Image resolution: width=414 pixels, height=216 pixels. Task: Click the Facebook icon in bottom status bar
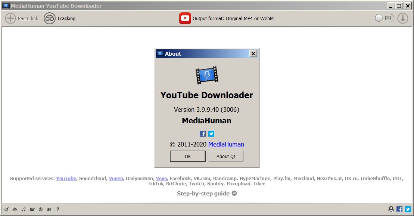[x=399, y=209]
